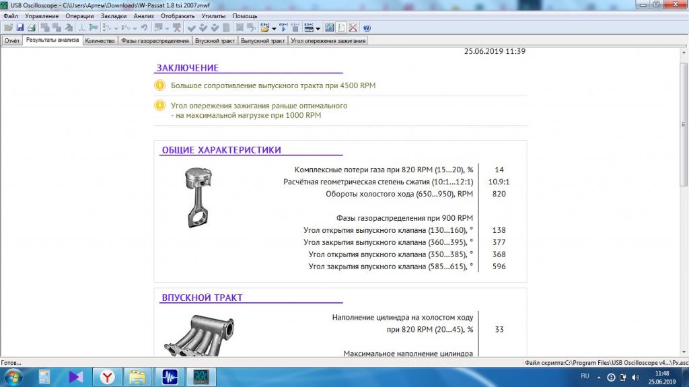Click the script control panel toolbar icon
The width and height of the screenshot is (689, 387).
click(309, 28)
